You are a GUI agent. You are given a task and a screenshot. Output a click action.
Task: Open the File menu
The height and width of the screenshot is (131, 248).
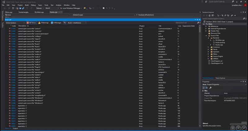tap(3, 5)
